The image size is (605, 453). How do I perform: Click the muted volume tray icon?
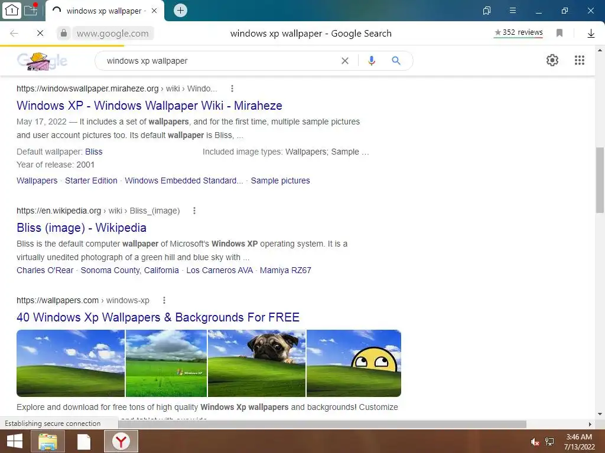click(x=535, y=442)
